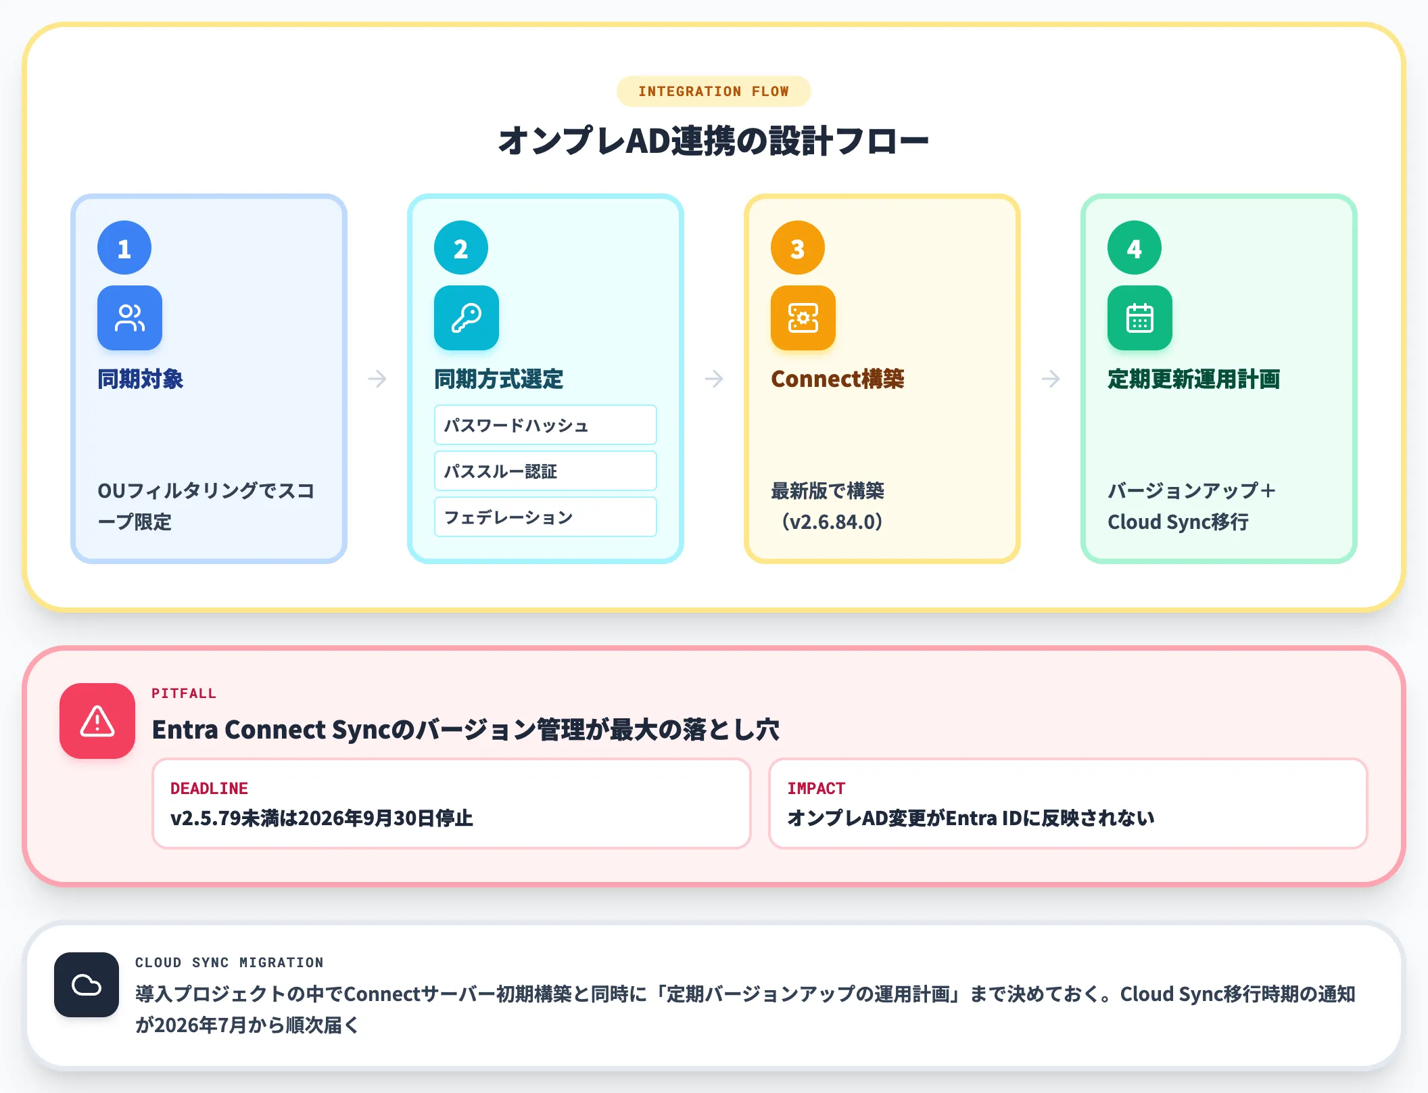
Task: Click the INTEGRATION FLOW badge
Action: coord(714,91)
